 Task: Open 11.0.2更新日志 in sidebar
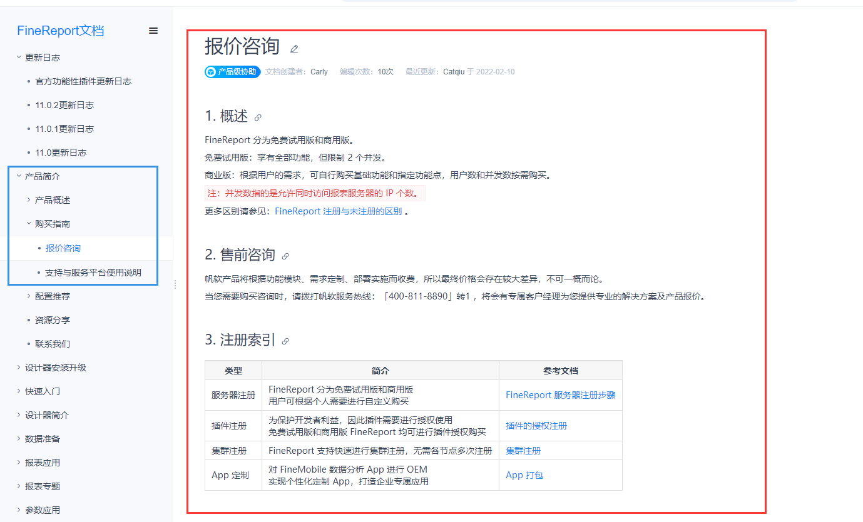click(x=64, y=105)
